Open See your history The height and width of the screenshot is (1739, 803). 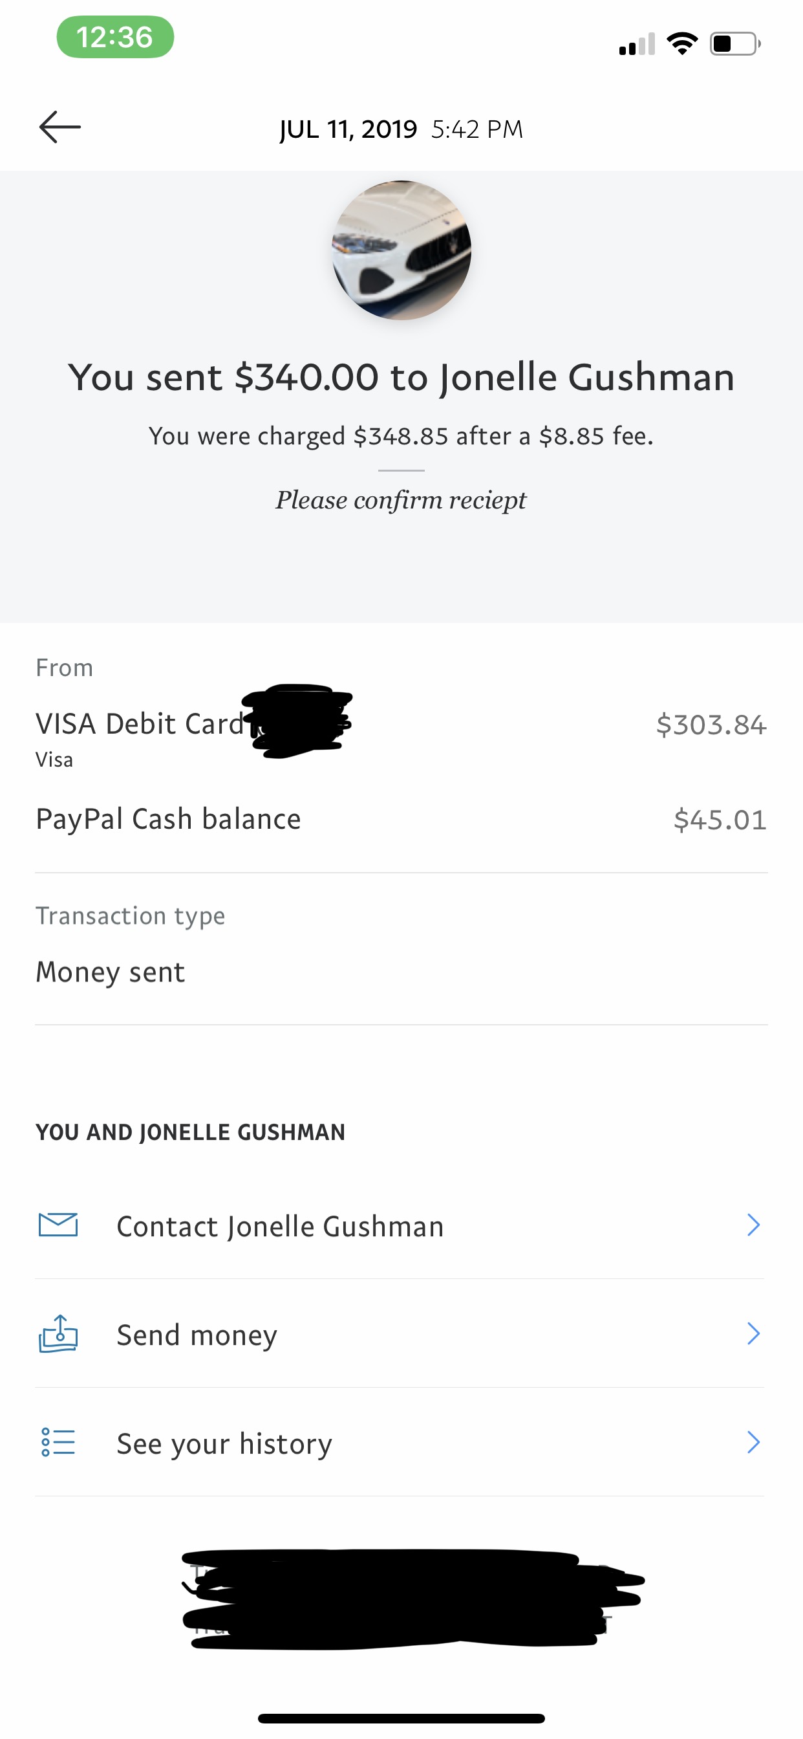(400, 1443)
